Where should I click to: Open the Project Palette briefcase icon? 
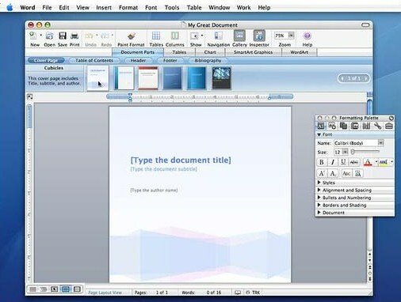[x=389, y=126]
